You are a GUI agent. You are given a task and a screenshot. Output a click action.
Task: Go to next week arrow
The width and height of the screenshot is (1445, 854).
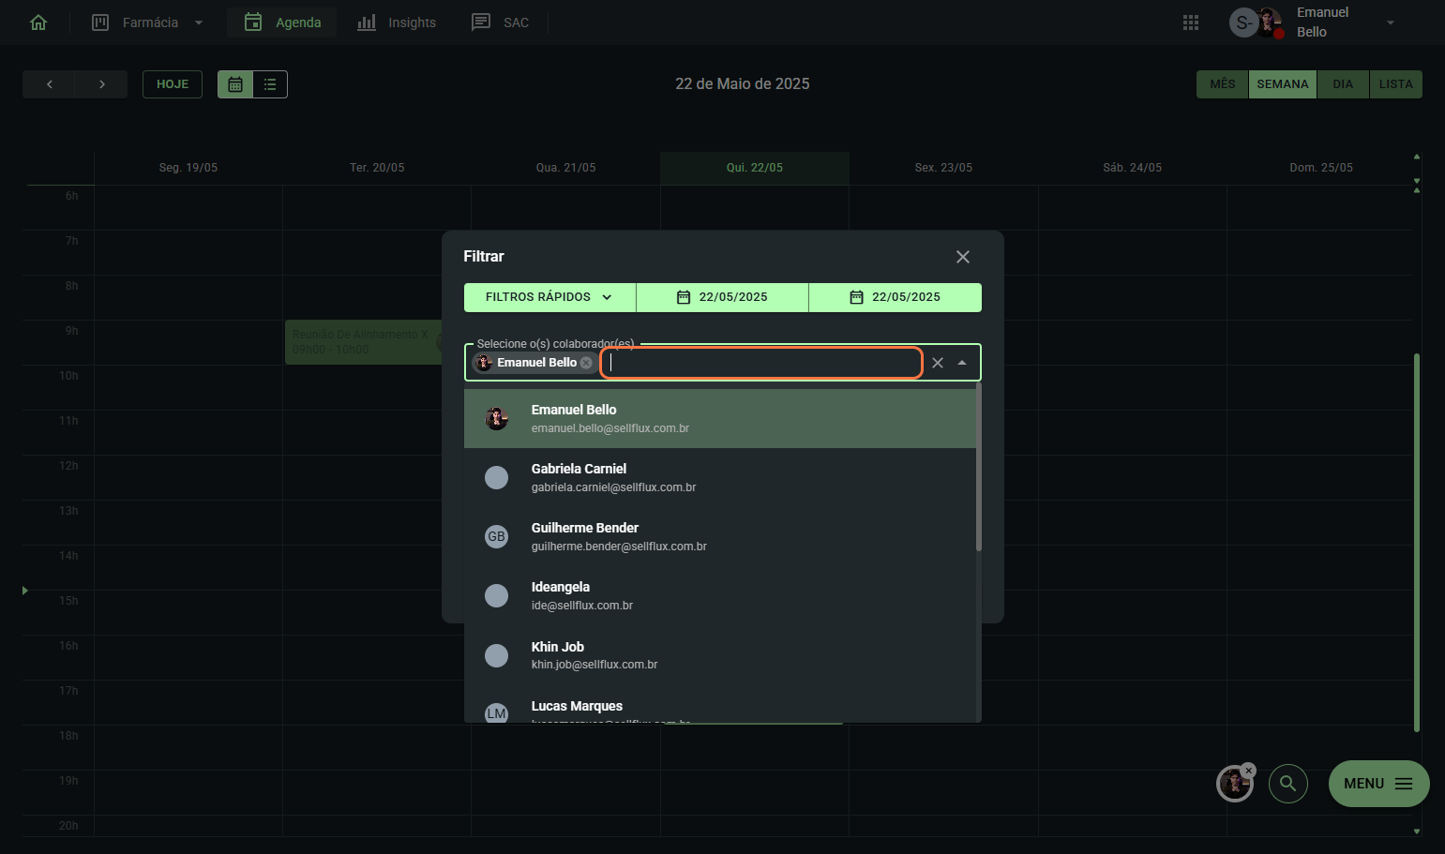(x=101, y=84)
